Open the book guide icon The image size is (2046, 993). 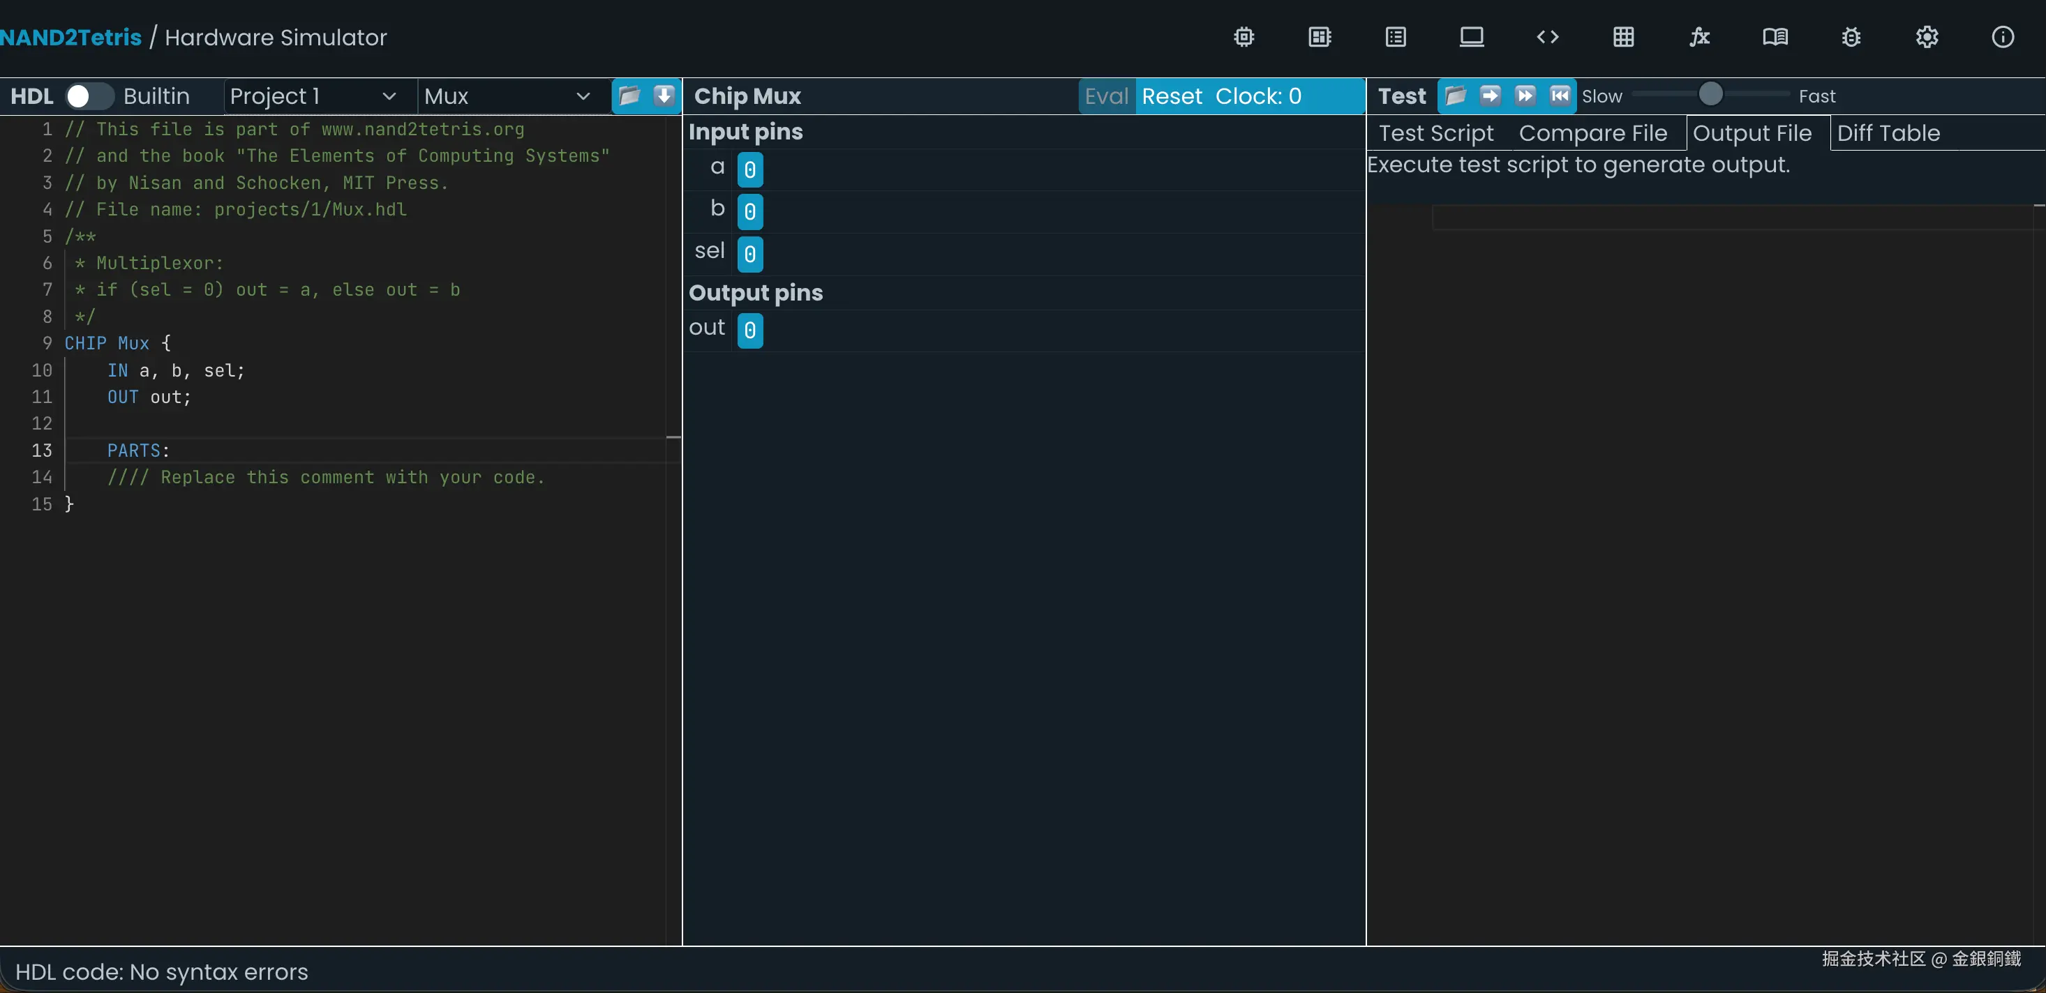pos(1775,37)
